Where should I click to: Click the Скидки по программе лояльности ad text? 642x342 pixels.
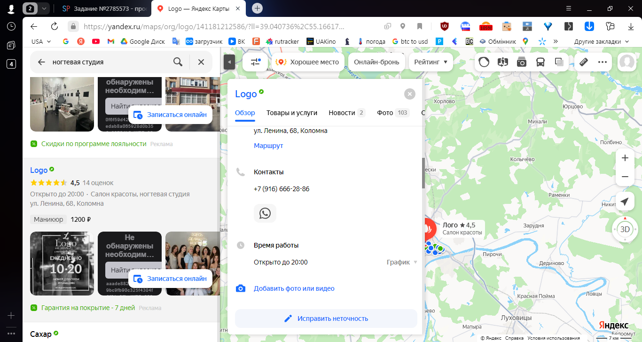[94, 144]
